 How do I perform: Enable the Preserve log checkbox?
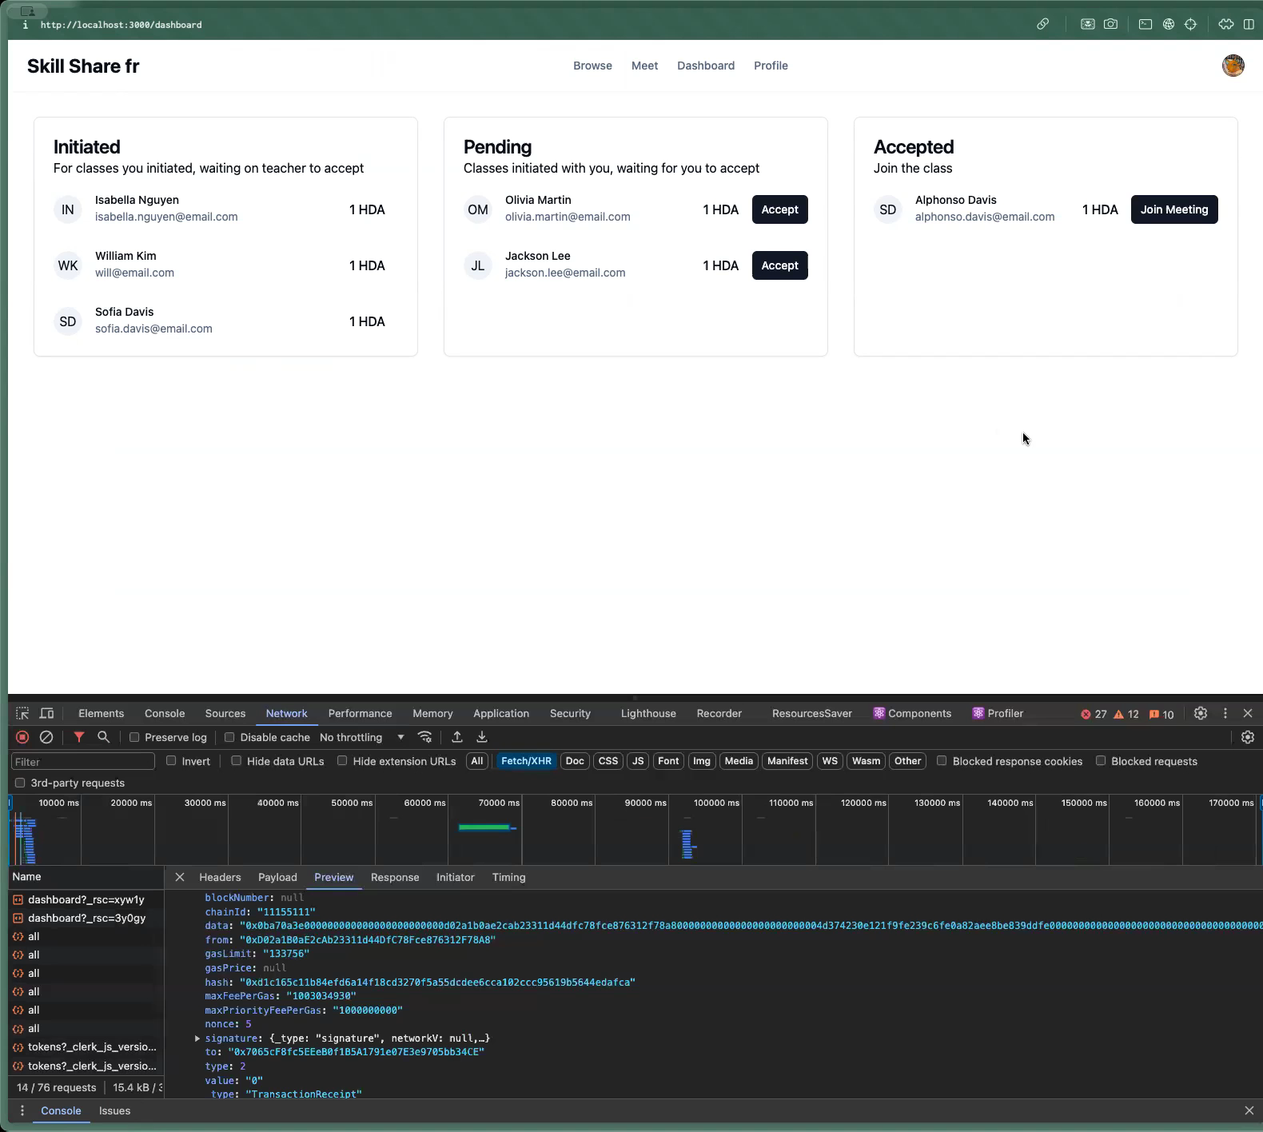point(134,737)
